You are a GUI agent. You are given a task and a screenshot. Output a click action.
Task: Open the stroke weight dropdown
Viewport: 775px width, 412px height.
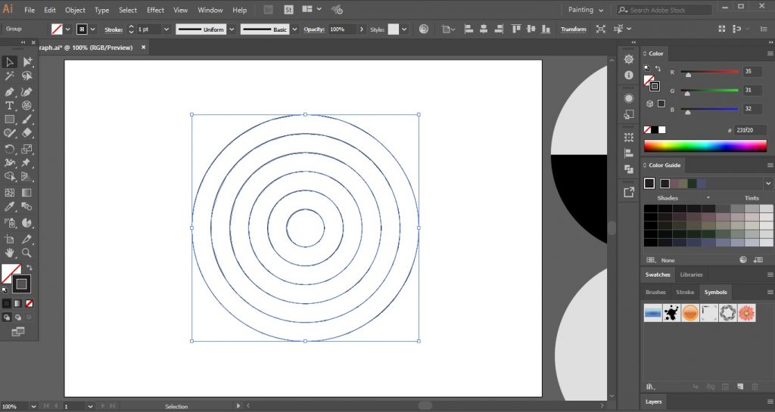[167, 29]
